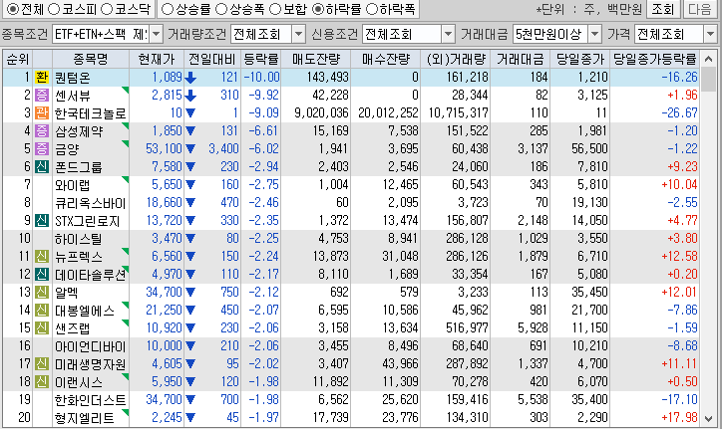Select the stock name 와이랩
Viewport: 722px width, 429px height.
pyautogui.click(x=72, y=185)
